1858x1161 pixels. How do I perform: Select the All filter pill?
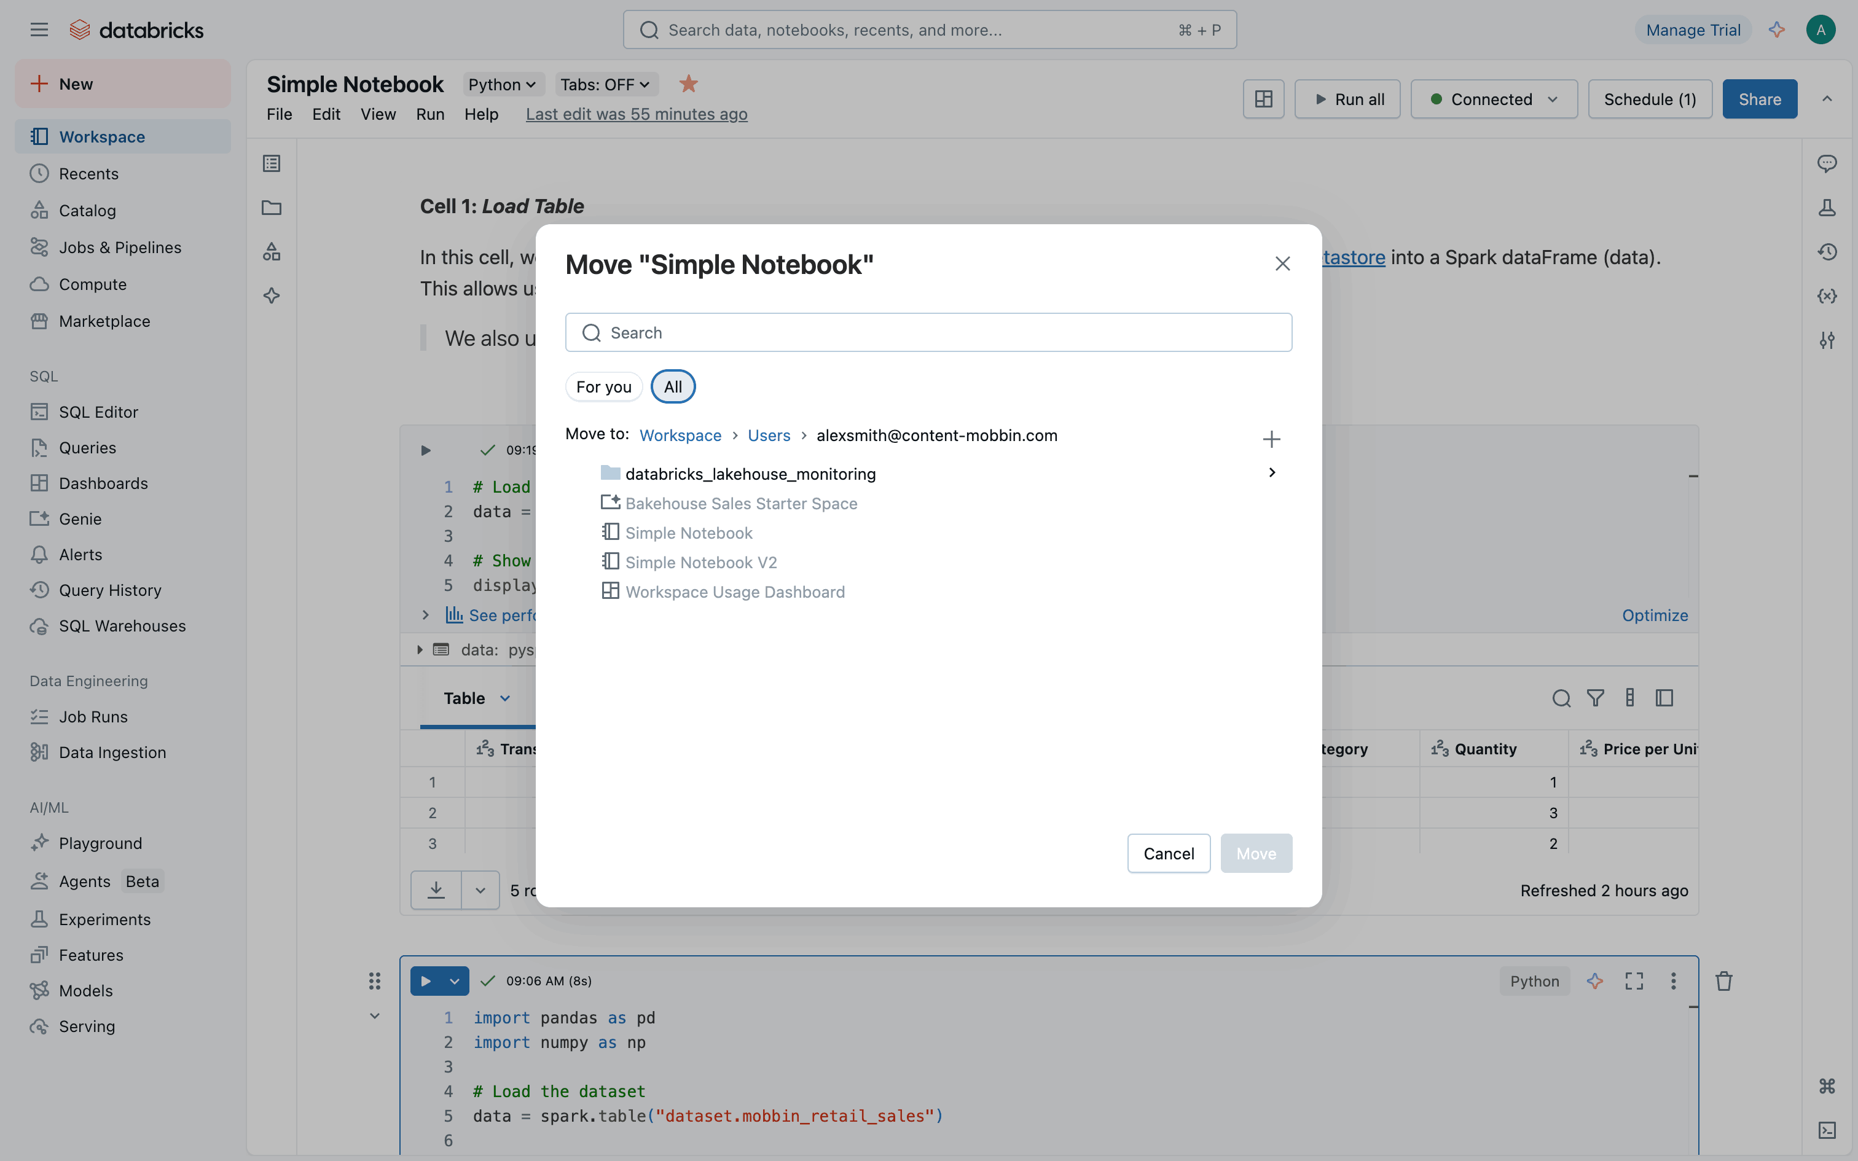tap(673, 387)
